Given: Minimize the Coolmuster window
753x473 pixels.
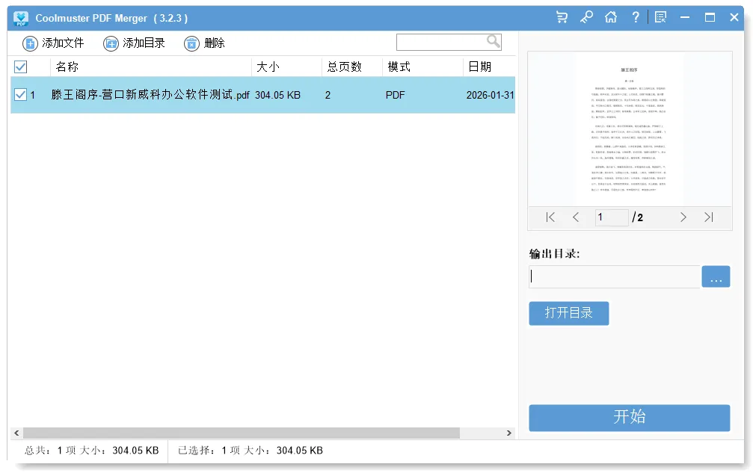Looking at the screenshot, I should (685, 18).
